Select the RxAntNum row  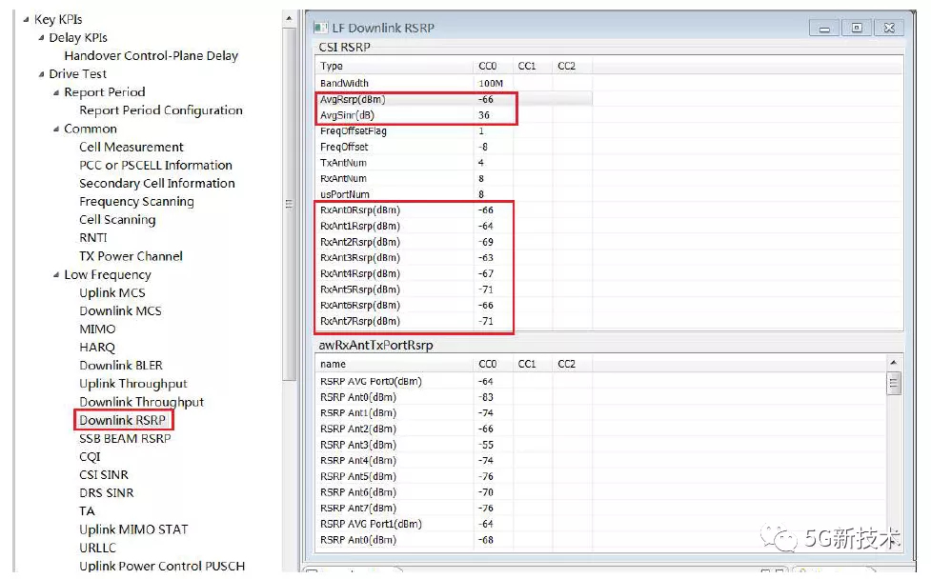[x=454, y=178]
